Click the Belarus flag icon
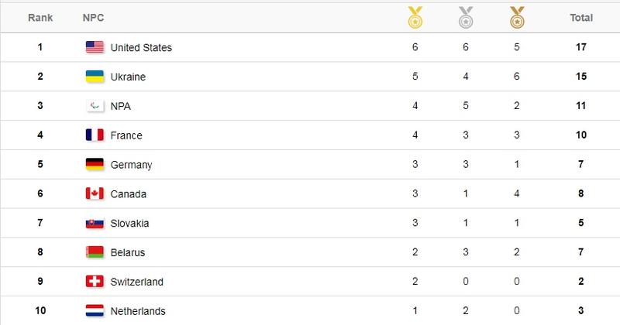620x325 pixels. [x=95, y=252]
